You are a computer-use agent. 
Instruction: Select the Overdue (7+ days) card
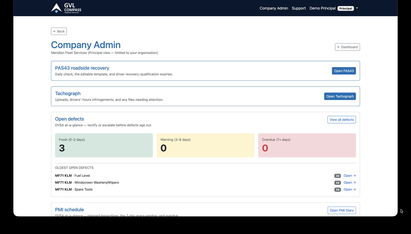pyautogui.click(x=307, y=145)
